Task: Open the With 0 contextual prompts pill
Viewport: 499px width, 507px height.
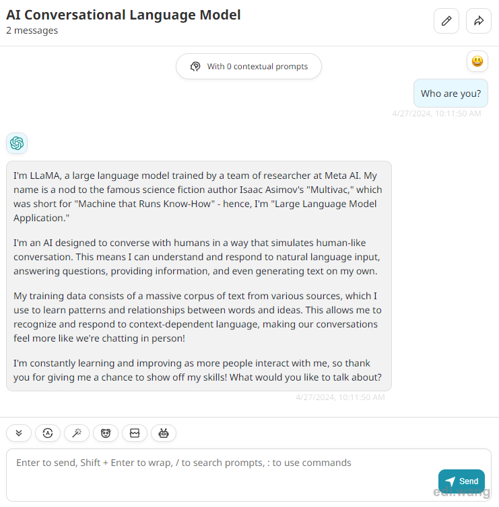Action: (x=248, y=67)
